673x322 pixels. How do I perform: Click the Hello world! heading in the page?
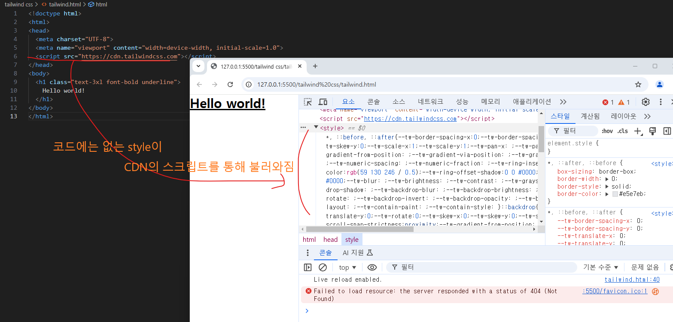coord(228,104)
